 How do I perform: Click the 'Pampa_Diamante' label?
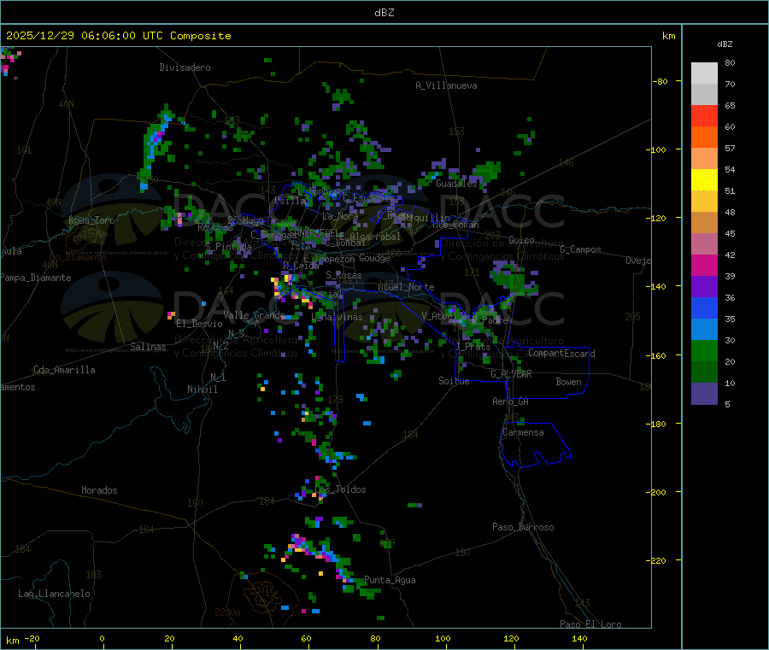click(x=35, y=278)
